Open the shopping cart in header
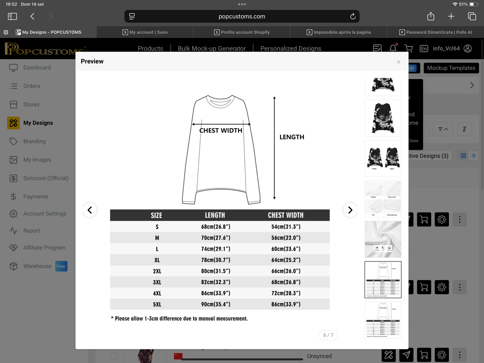Image resolution: width=484 pixels, height=363 pixels. click(x=408, y=48)
